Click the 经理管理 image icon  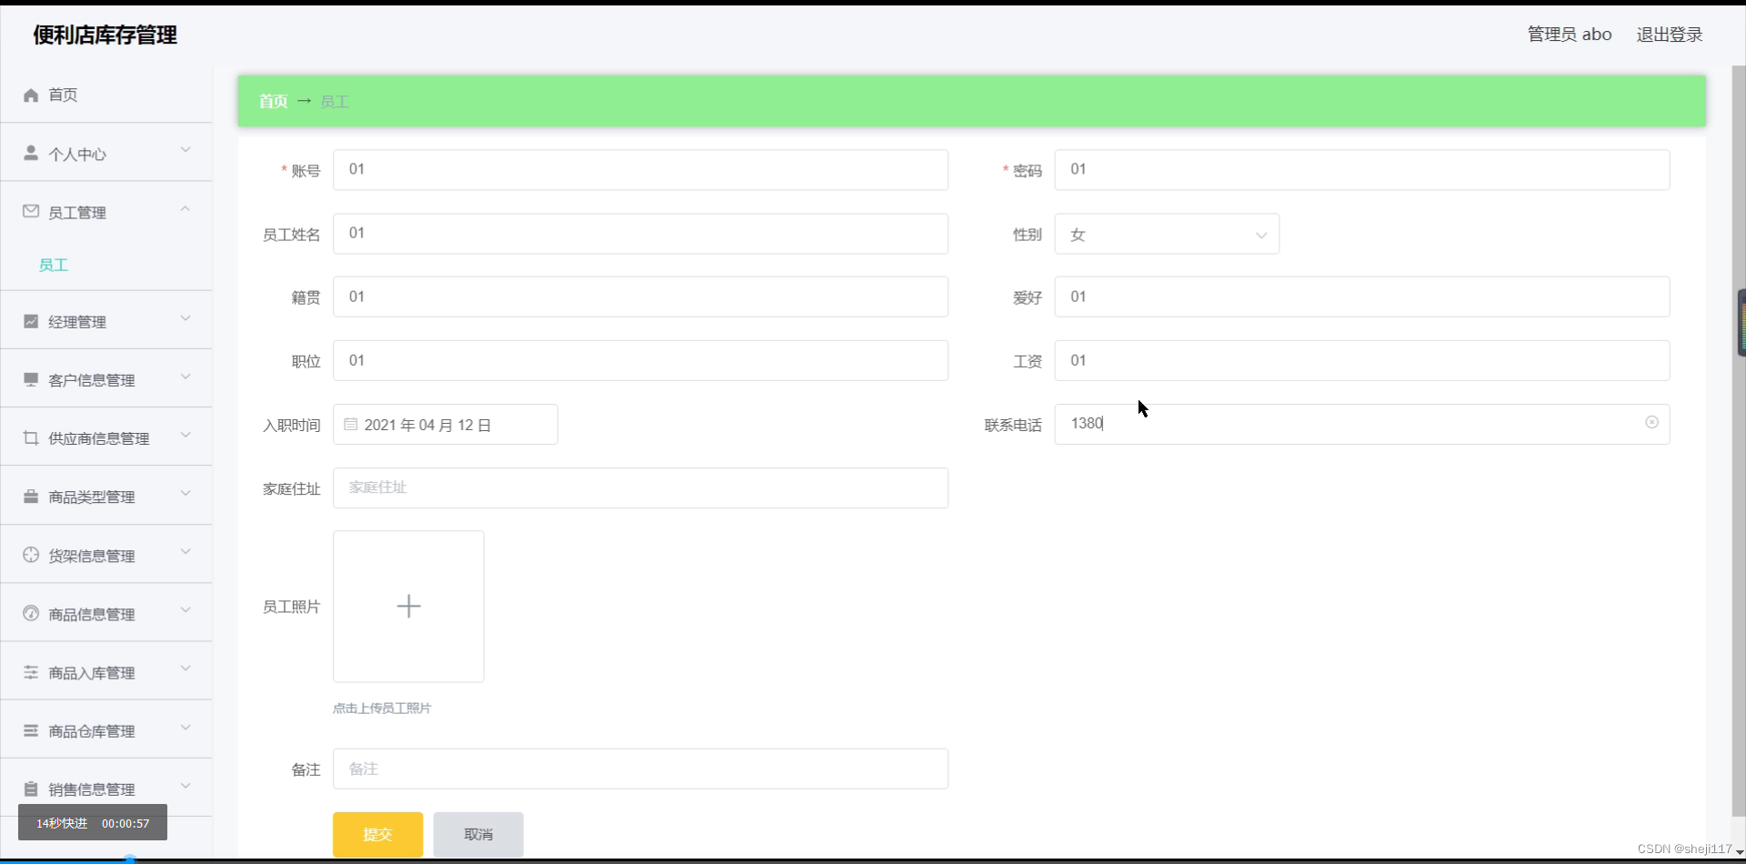point(30,320)
